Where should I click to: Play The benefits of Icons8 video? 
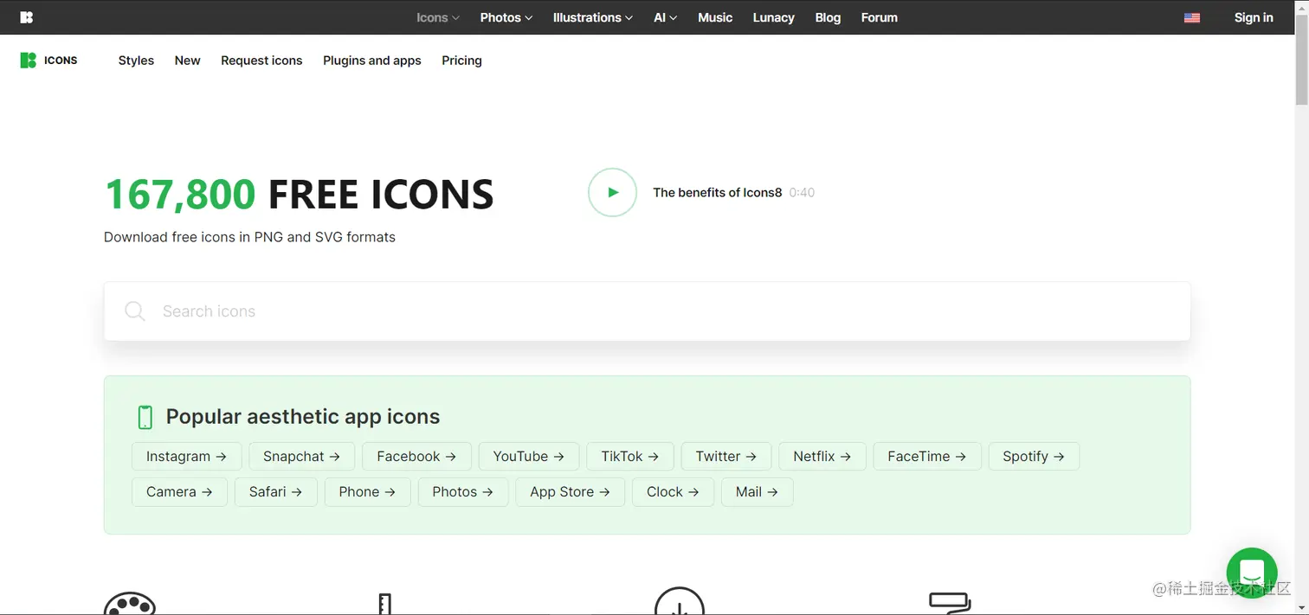(x=612, y=192)
